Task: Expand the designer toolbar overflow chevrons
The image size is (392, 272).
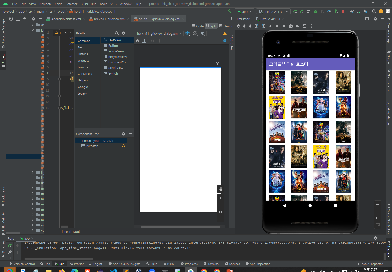Action: click(x=219, y=33)
